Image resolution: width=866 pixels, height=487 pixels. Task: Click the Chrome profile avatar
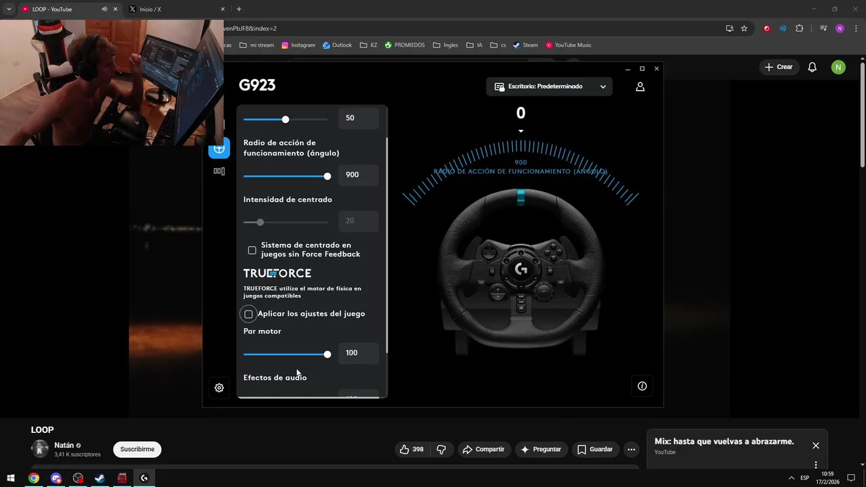pos(840,28)
